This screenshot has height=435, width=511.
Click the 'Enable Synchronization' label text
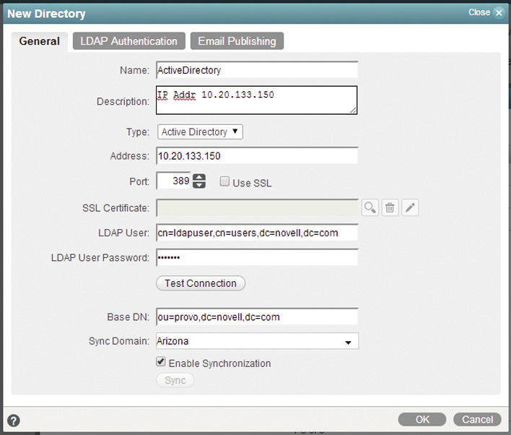tap(219, 363)
